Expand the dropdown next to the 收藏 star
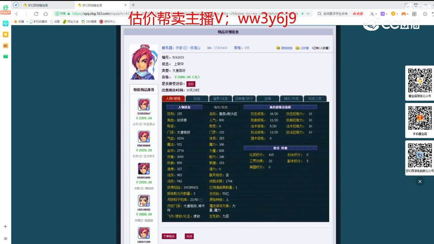Viewport: 434px width, 244px height. 27,21
